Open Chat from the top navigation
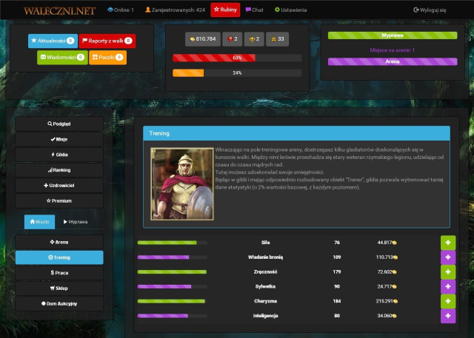The height and width of the screenshot is (338, 474). 254,10
